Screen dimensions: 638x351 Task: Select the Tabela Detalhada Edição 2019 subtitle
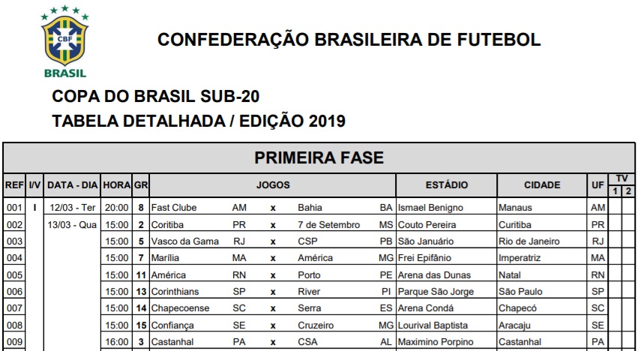click(x=199, y=121)
